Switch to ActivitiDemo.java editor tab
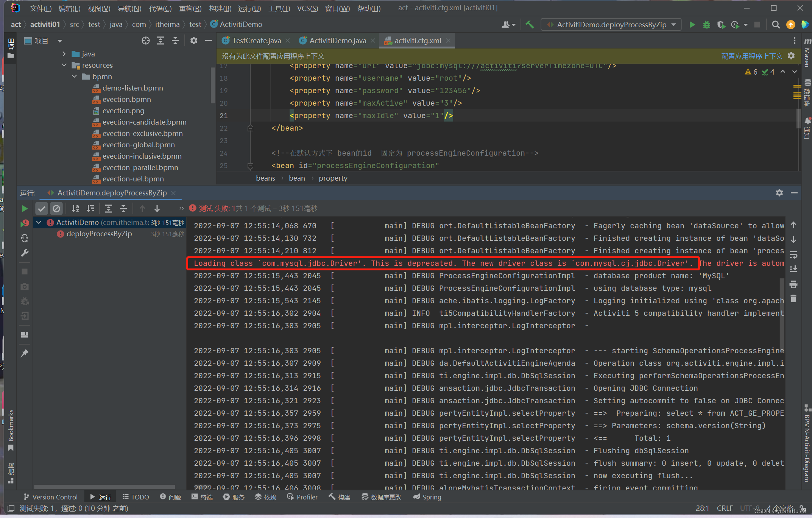Screen dimensions: 812x518 pos(337,41)
